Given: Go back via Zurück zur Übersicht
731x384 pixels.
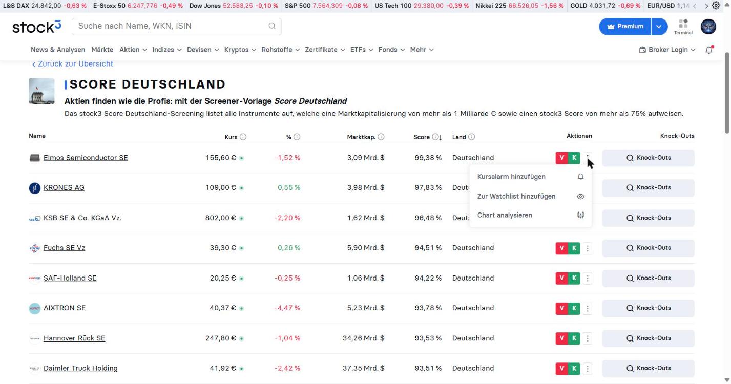Looking at the screenshot, I should [x=72, y=64].
